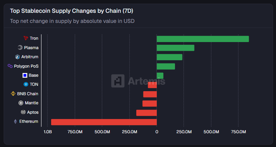276x147 pixels.
Task: Click the Aptos chain logo icon
Action: [23, 112]
